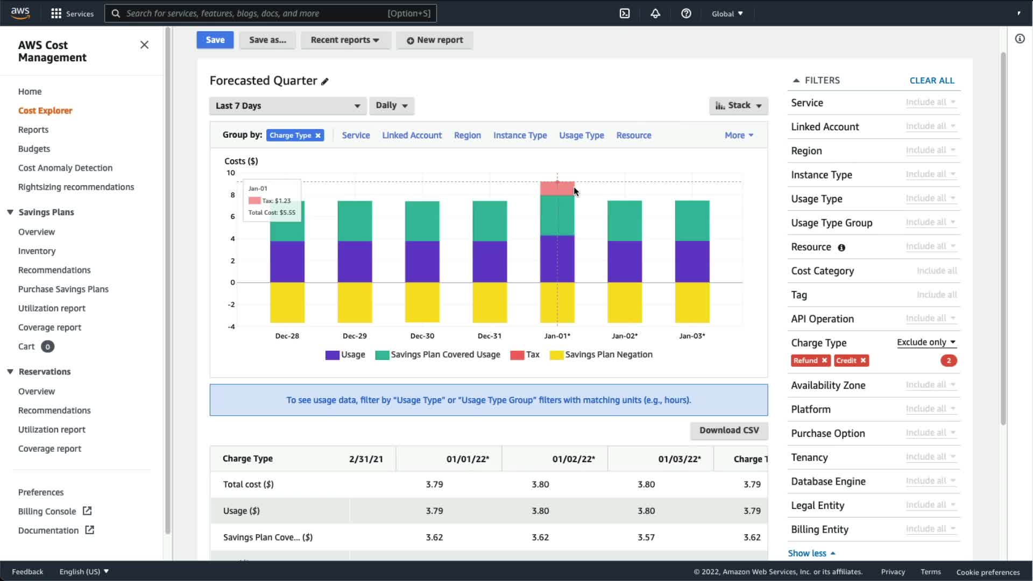Remove the Refund filter tag
1033x581 pixels.
[x=824, y=360]
